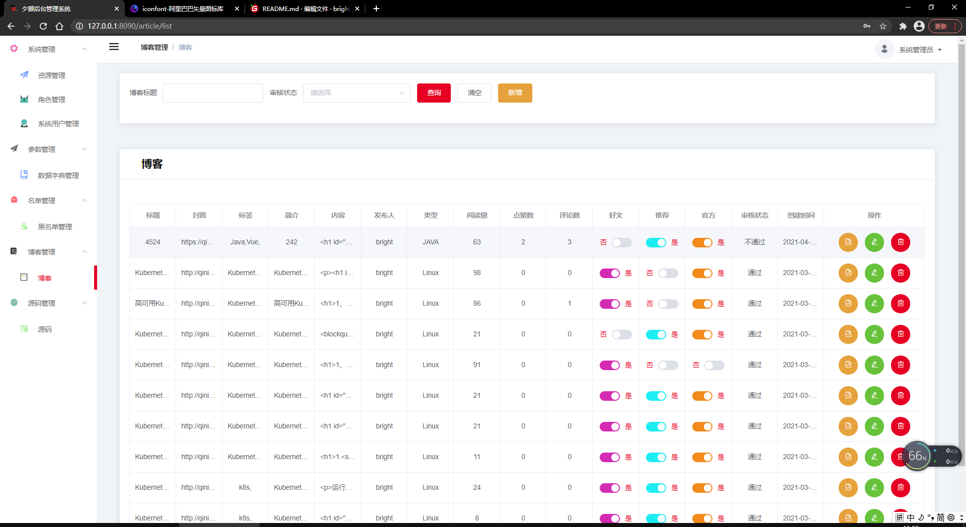Click the browser back arrow

point(11,26)
